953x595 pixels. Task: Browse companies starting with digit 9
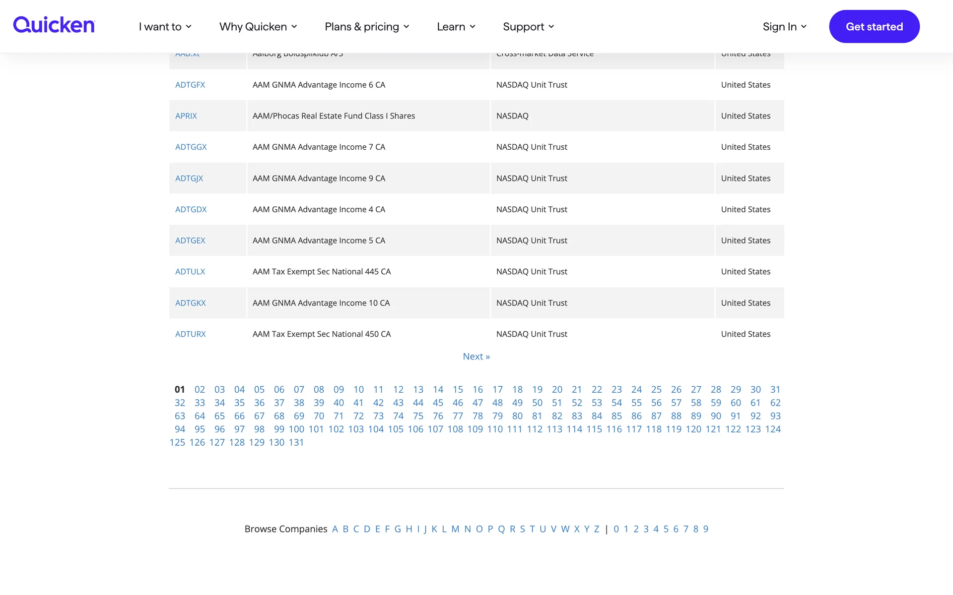pos(705,529)
